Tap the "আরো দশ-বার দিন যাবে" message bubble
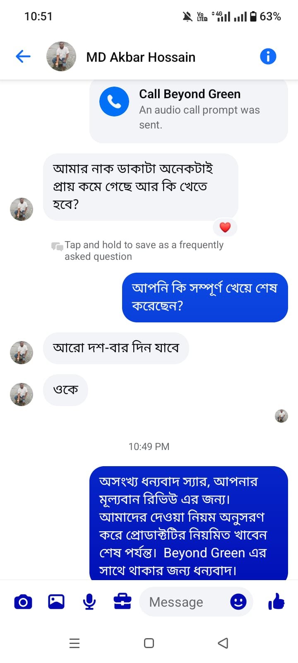Viewport: 298px width, 663px height. coord(116,348)
